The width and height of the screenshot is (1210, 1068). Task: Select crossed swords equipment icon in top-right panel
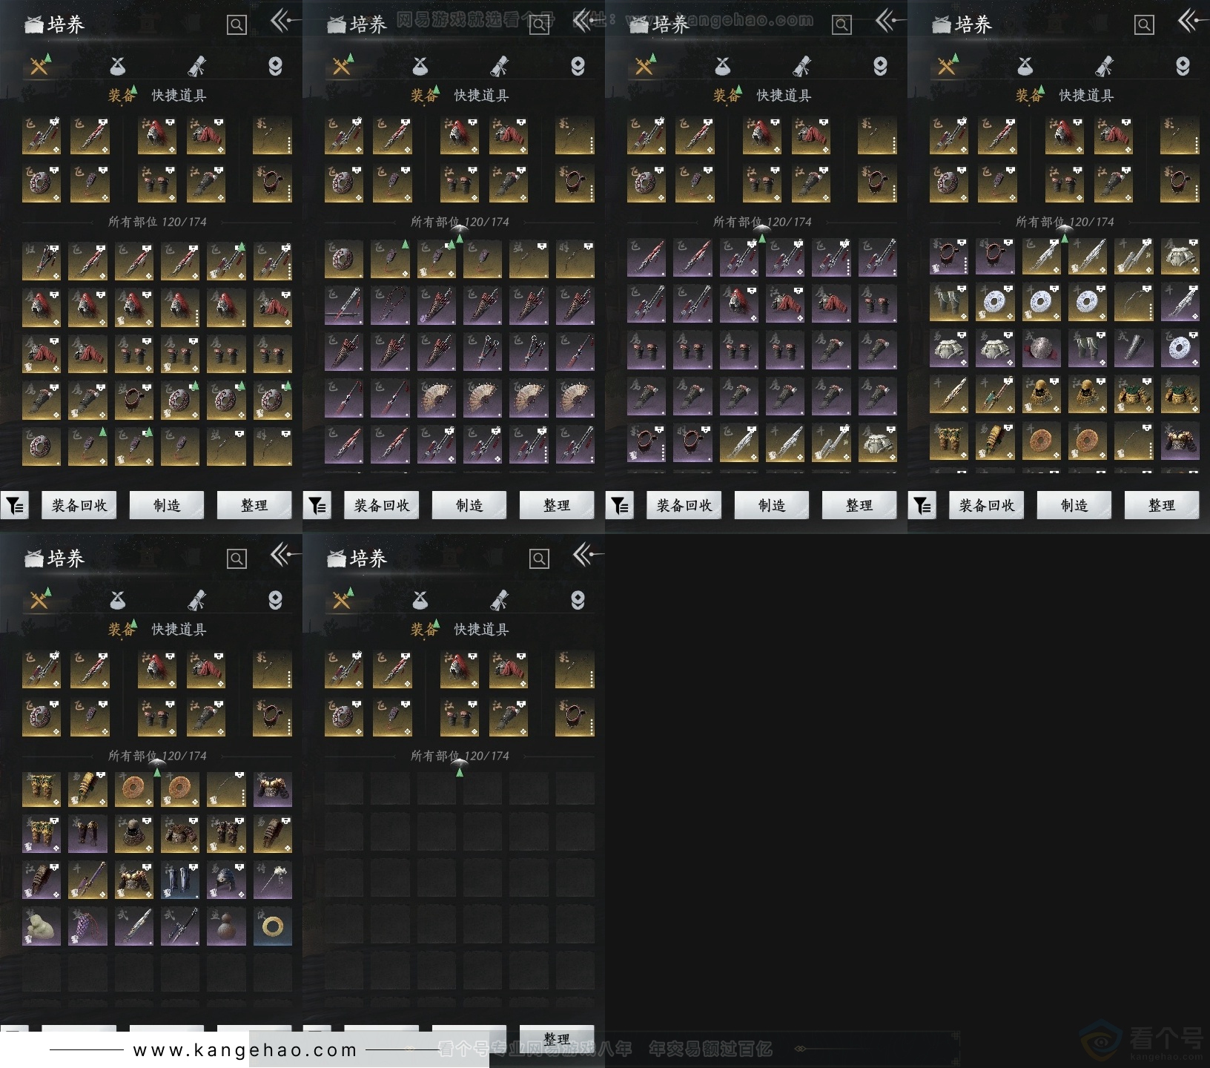click(947, 67)
